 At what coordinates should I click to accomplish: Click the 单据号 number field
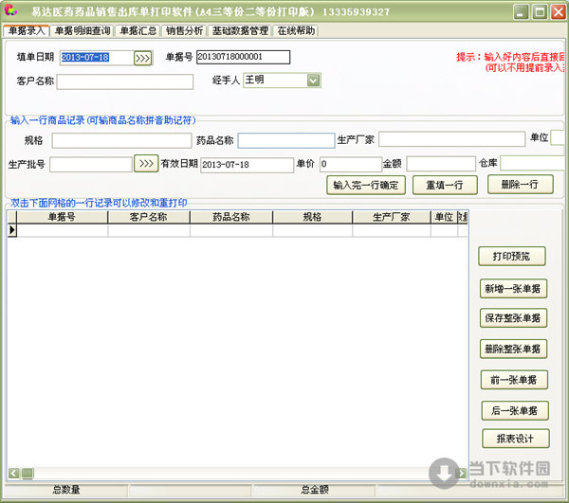coord(243,57)
